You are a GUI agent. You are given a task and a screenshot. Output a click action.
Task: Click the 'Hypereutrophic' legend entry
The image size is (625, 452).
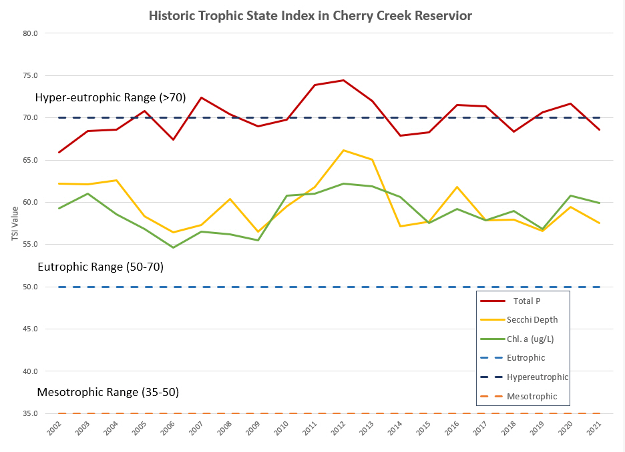click(538, 377)
